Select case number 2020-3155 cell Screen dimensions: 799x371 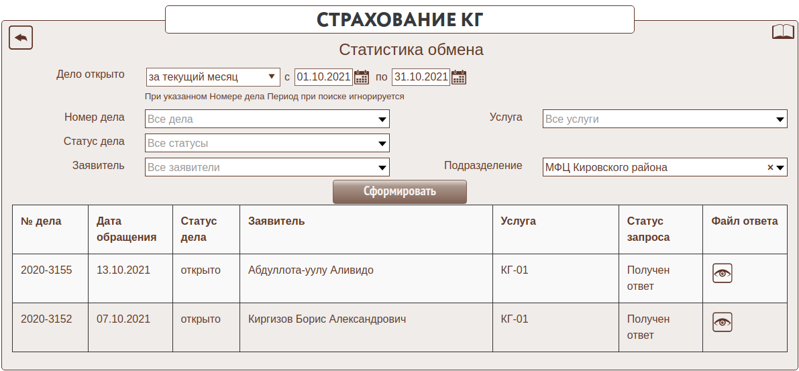tap(46, 270)
